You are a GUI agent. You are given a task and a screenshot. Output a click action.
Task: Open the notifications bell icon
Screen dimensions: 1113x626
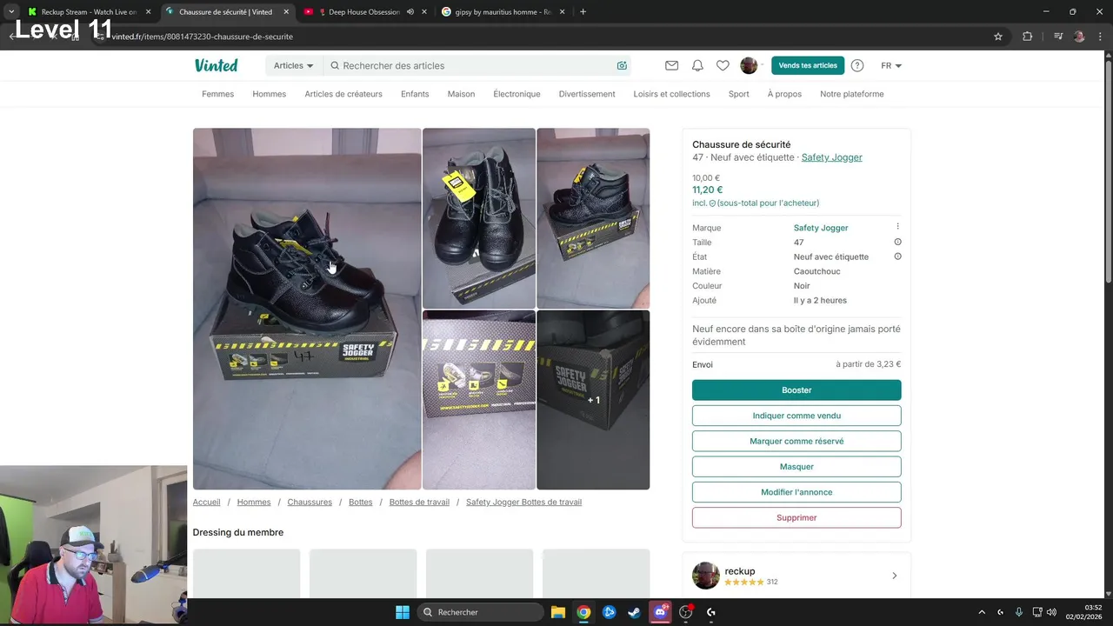[697, 65]
